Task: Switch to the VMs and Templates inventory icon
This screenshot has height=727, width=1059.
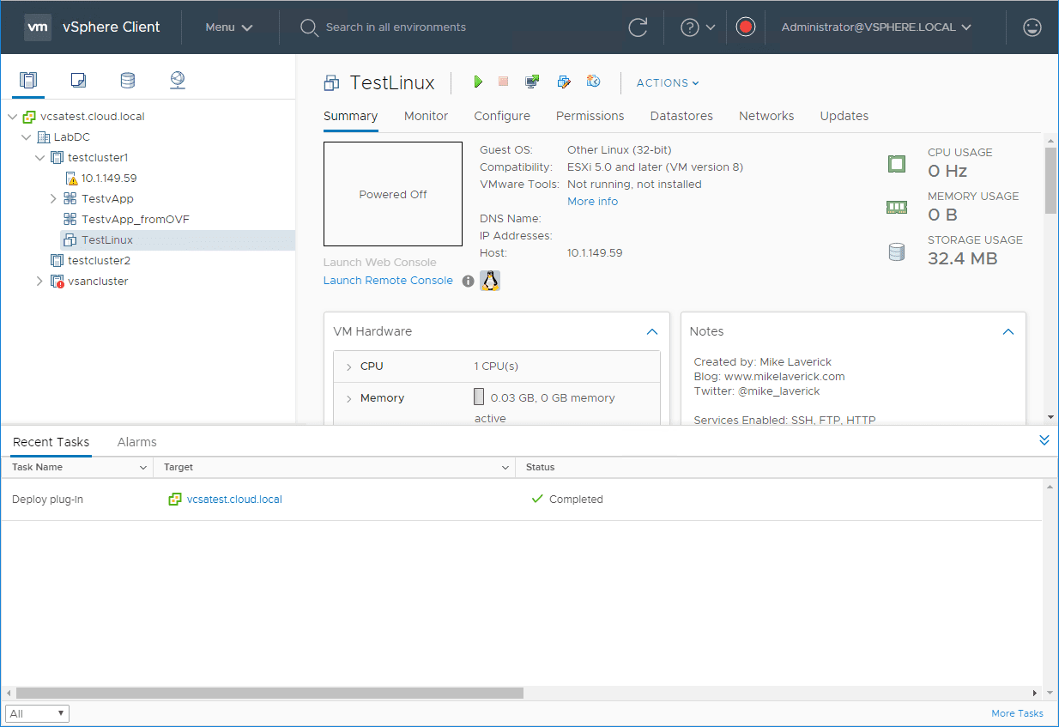Action: 78,80
